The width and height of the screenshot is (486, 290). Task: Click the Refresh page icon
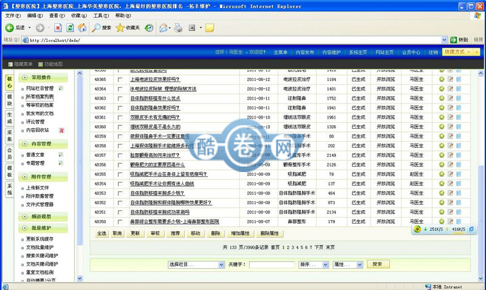[70, 28]
